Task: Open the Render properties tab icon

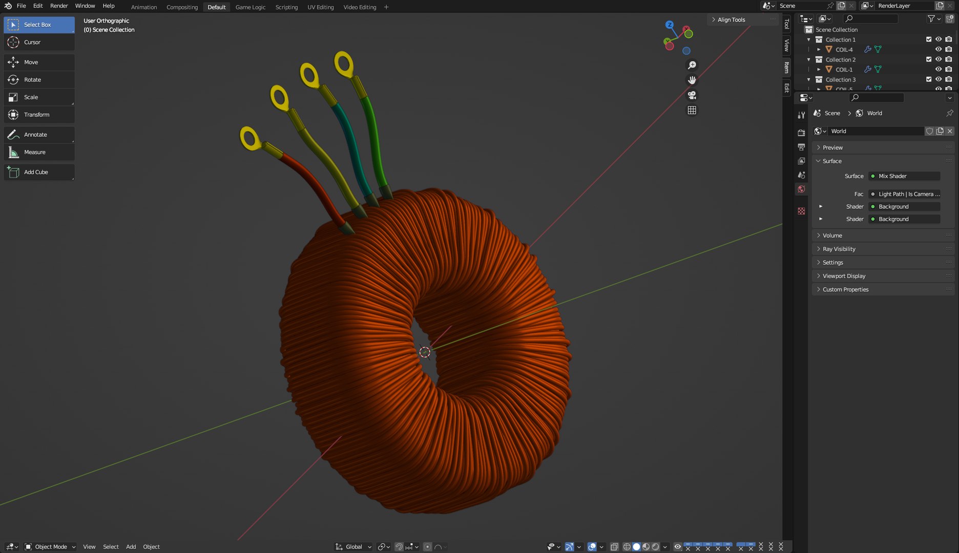Action: pos(801,133)
